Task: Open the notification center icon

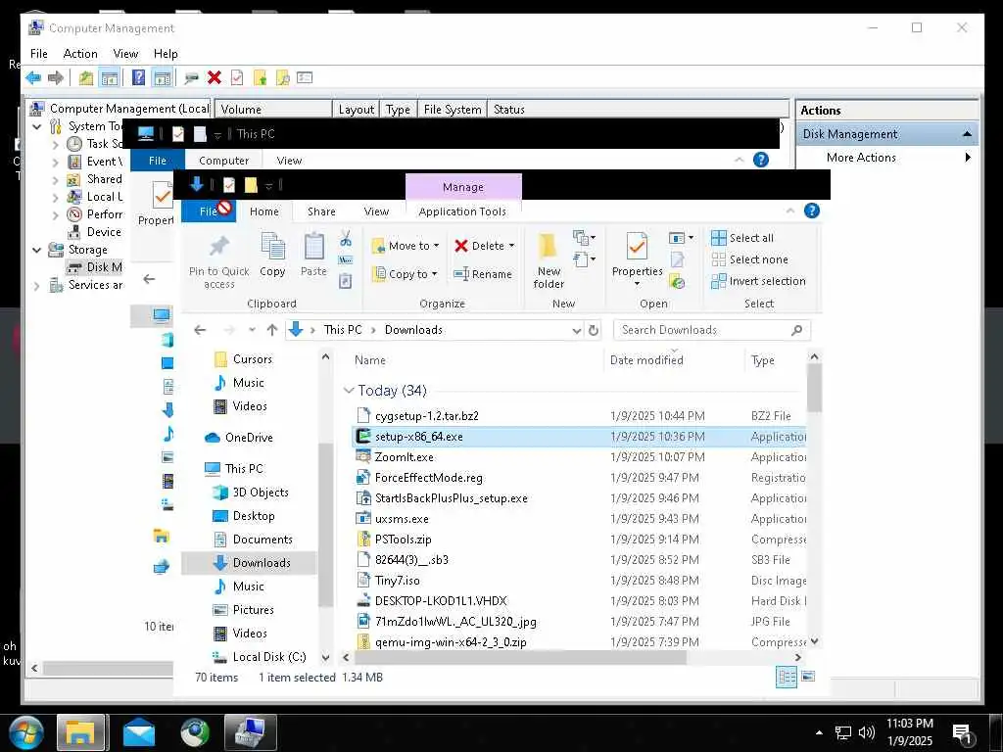Action: pyautogui.click(x=962, y=733)
